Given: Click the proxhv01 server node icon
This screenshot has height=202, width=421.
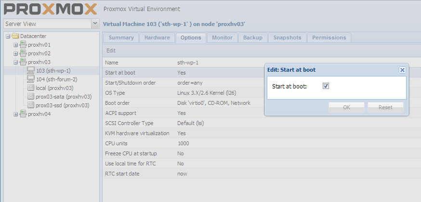Looking at the screenshot, I should 23,45.
